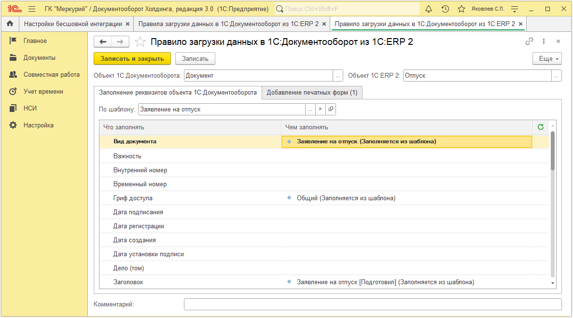Open 'Главное' section in sidebar

click(35, 41)
